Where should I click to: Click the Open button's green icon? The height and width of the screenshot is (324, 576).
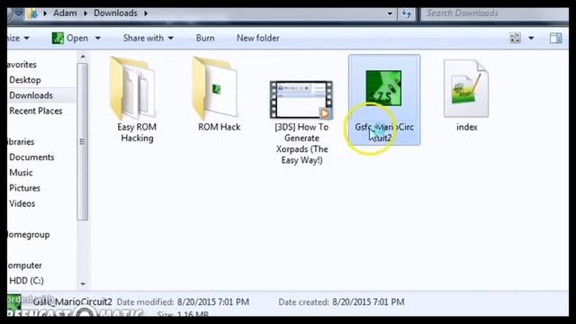(x=58, y=38)
